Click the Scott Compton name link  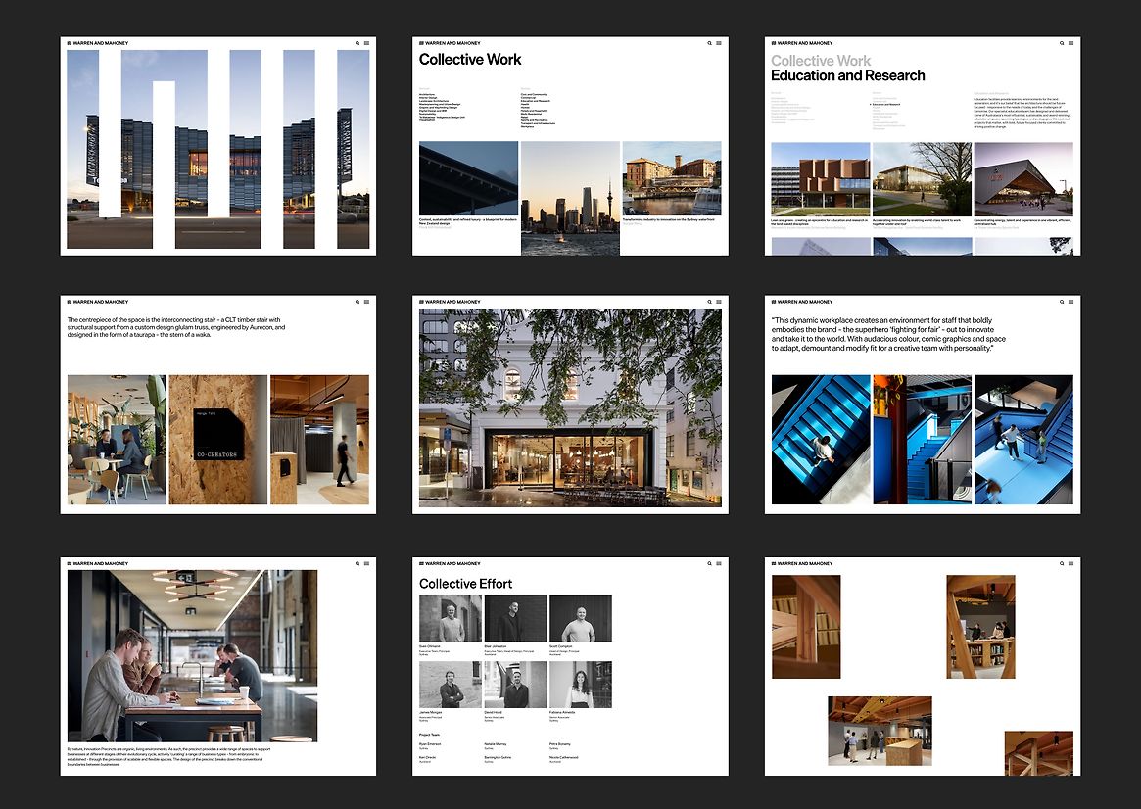tap(562, 646)
